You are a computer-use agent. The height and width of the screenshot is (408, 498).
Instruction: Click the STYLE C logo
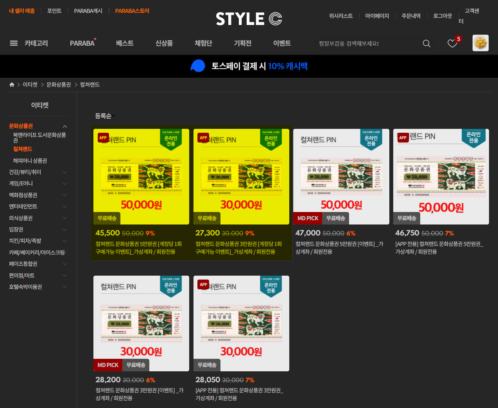249,19
